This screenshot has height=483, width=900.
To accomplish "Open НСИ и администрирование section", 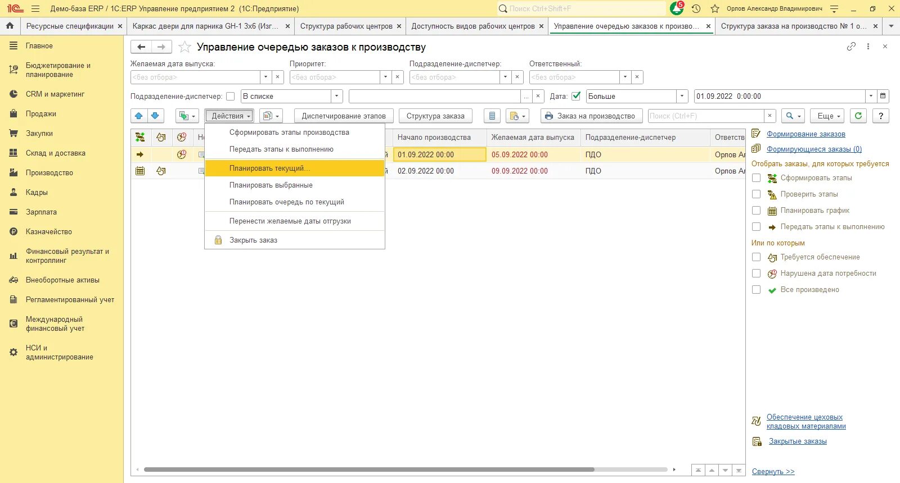I will point(59,352).
